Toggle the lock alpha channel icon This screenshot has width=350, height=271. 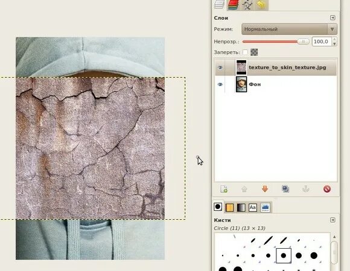[x=254, y=52]
